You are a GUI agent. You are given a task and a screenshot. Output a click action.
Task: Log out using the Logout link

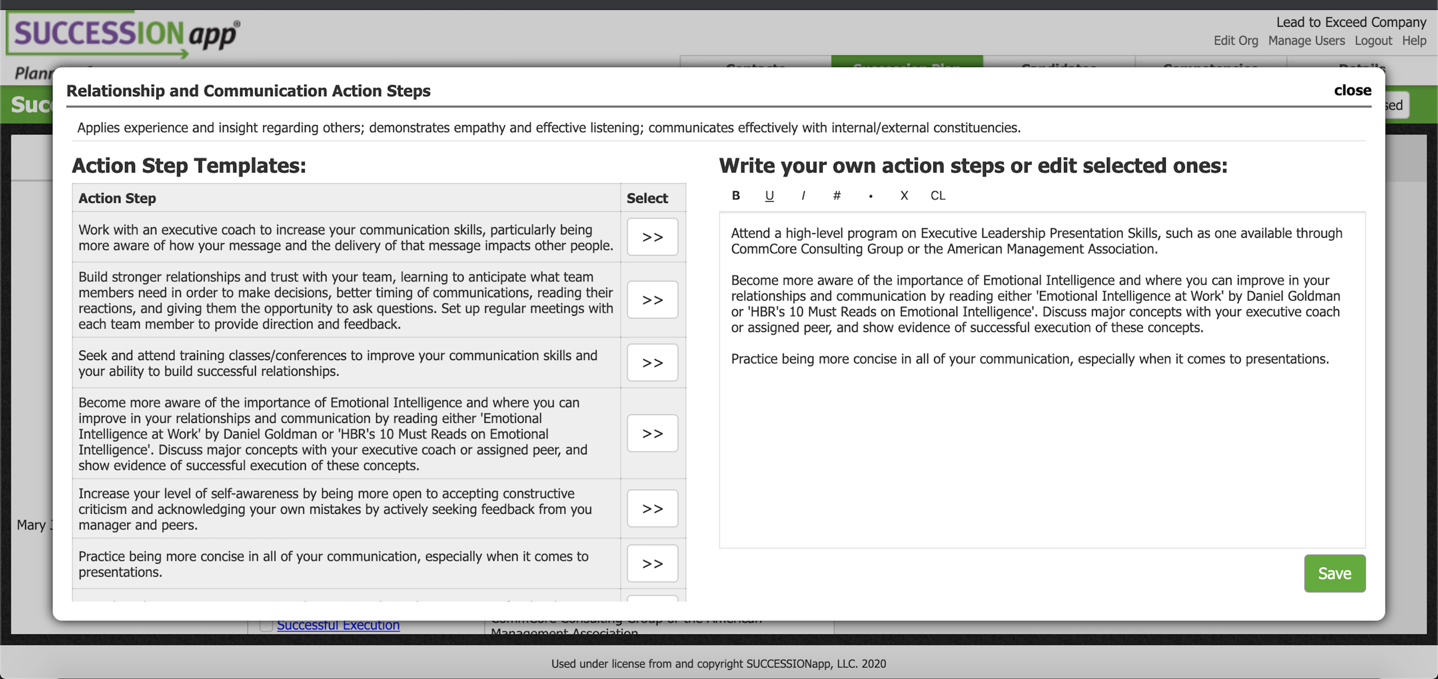1373,41
